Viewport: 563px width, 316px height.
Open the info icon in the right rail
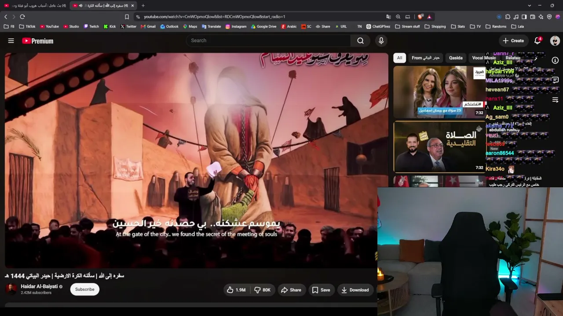pyautogui.click(x=555, y=61)
